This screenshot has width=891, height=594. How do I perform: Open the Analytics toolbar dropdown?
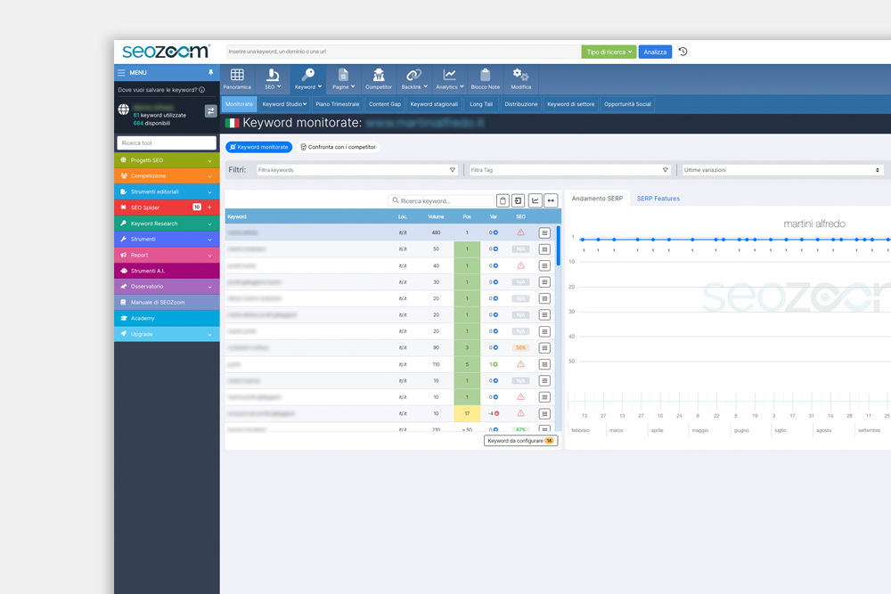point(449,79)
